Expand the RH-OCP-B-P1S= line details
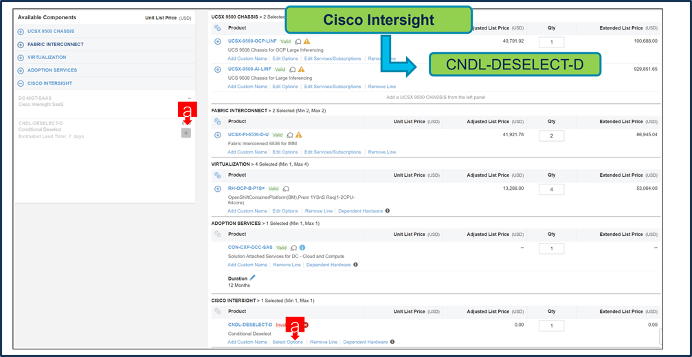 click(218, 188)
